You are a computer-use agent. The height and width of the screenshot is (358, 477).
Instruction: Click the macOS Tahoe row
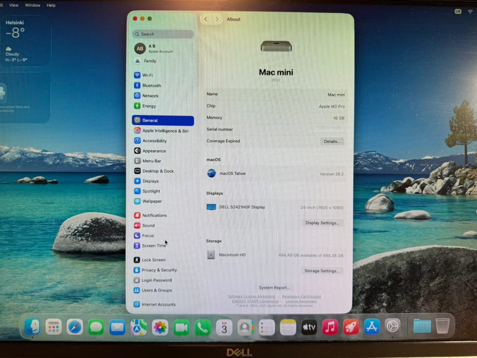276,174
